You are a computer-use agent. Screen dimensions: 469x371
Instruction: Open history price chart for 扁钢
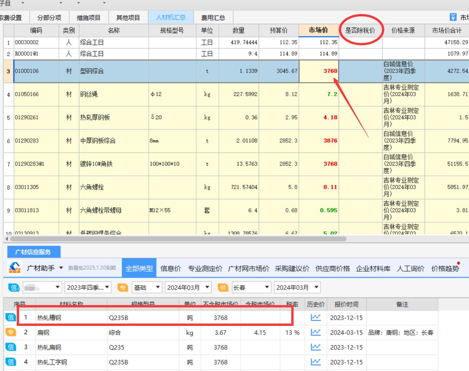pyautogui.click(x=316, y=332)
